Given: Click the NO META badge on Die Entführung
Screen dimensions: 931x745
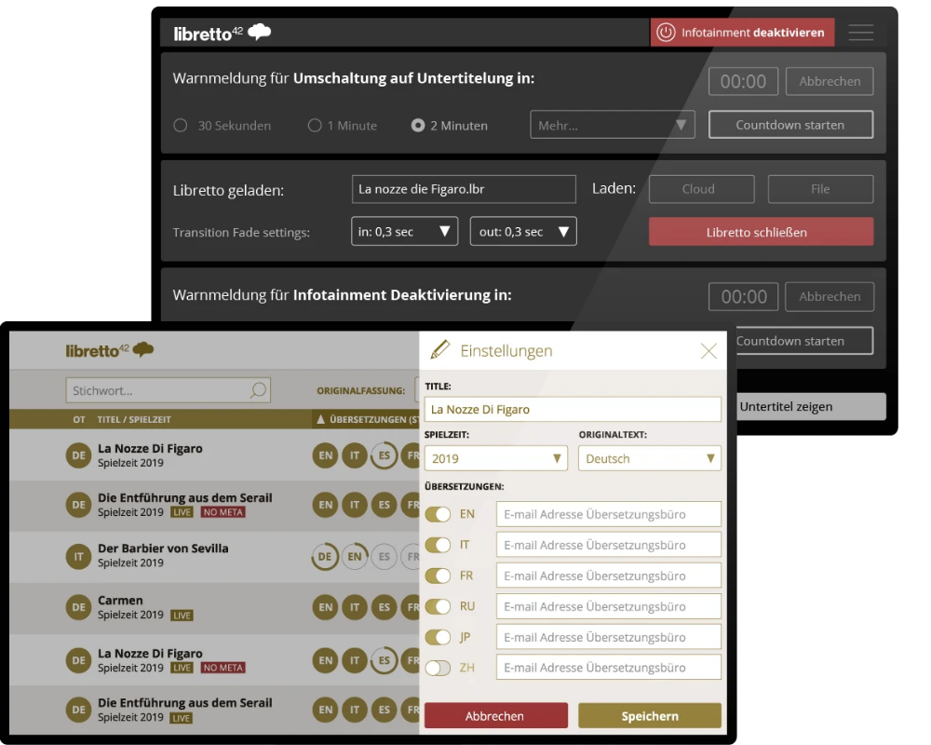Looking at the screenshot, I should (223, 512).
